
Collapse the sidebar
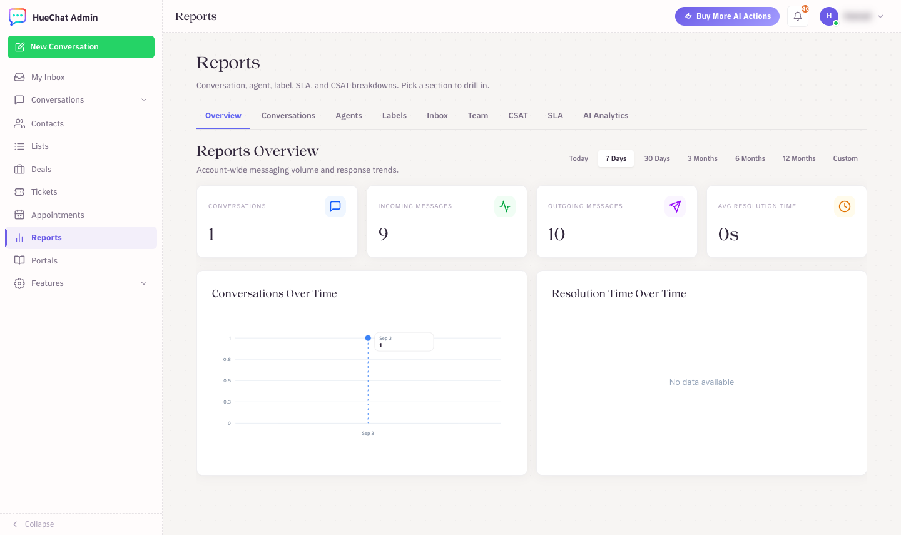point(33,524)
